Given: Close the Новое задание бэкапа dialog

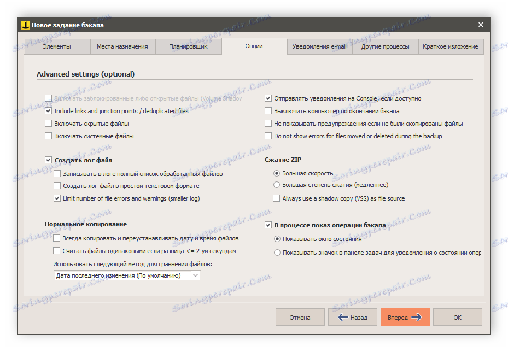Looking at the screenshot, I should coord(481,25).
